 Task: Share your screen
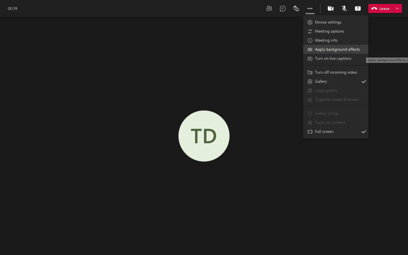pyautogui.click(x=358, y=8)
